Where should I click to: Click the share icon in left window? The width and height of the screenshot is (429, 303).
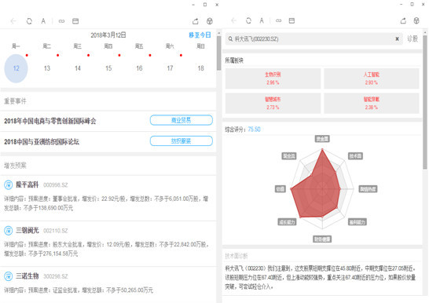196,21
